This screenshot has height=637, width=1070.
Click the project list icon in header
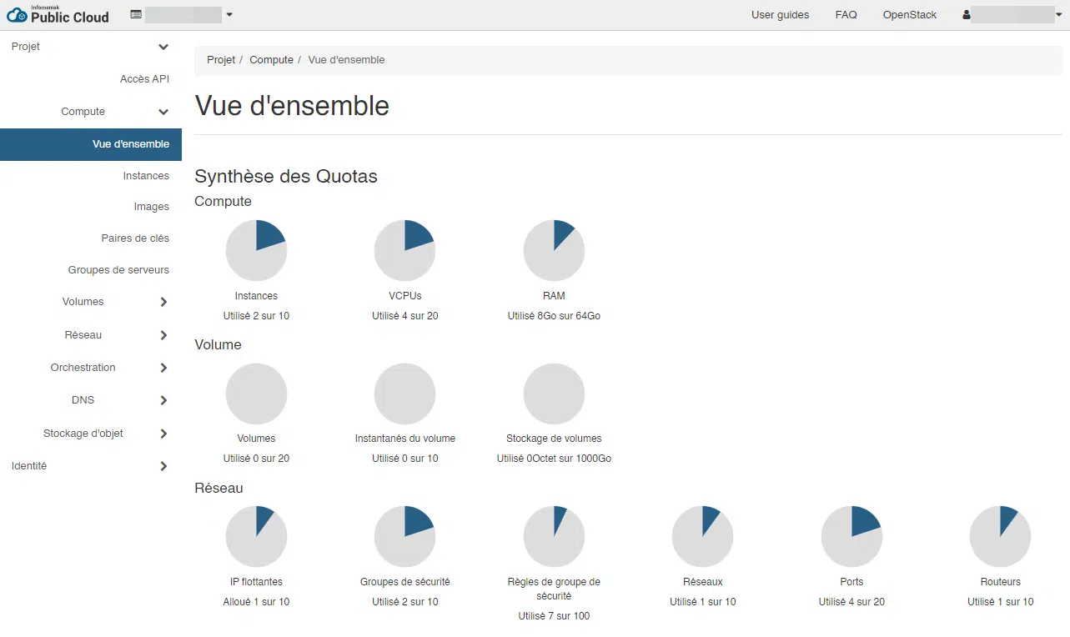click(136, 14)
